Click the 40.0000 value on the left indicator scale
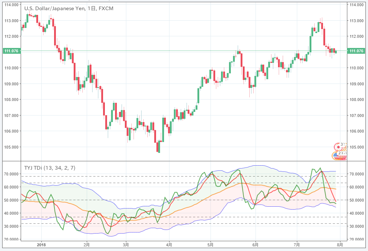Screen dimensions: 368x251 point(11,213)
